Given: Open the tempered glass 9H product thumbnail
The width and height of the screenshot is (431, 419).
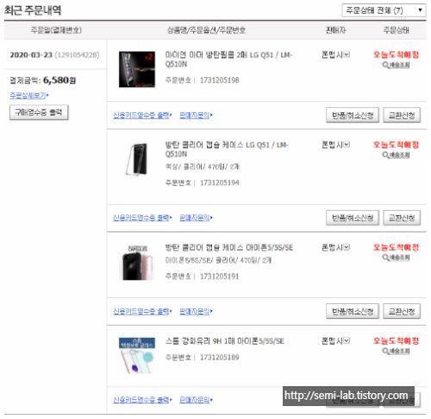Looking at the screenshot, I should click(x=137, y=355).
